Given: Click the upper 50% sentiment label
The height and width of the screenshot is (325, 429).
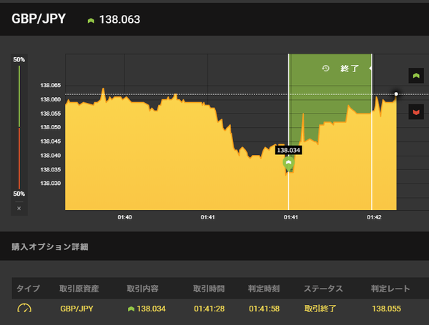Looking at the screenshot, I should [x=19, y=59].
